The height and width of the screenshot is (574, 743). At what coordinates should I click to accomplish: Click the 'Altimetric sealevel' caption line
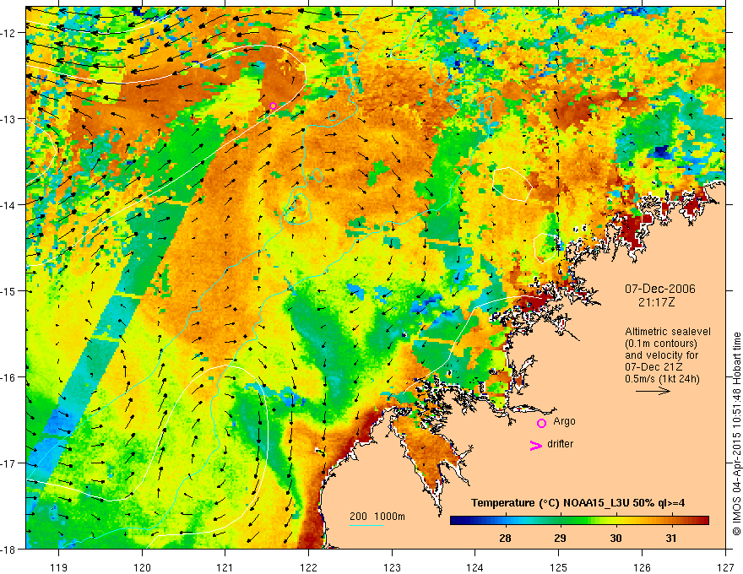668,332
